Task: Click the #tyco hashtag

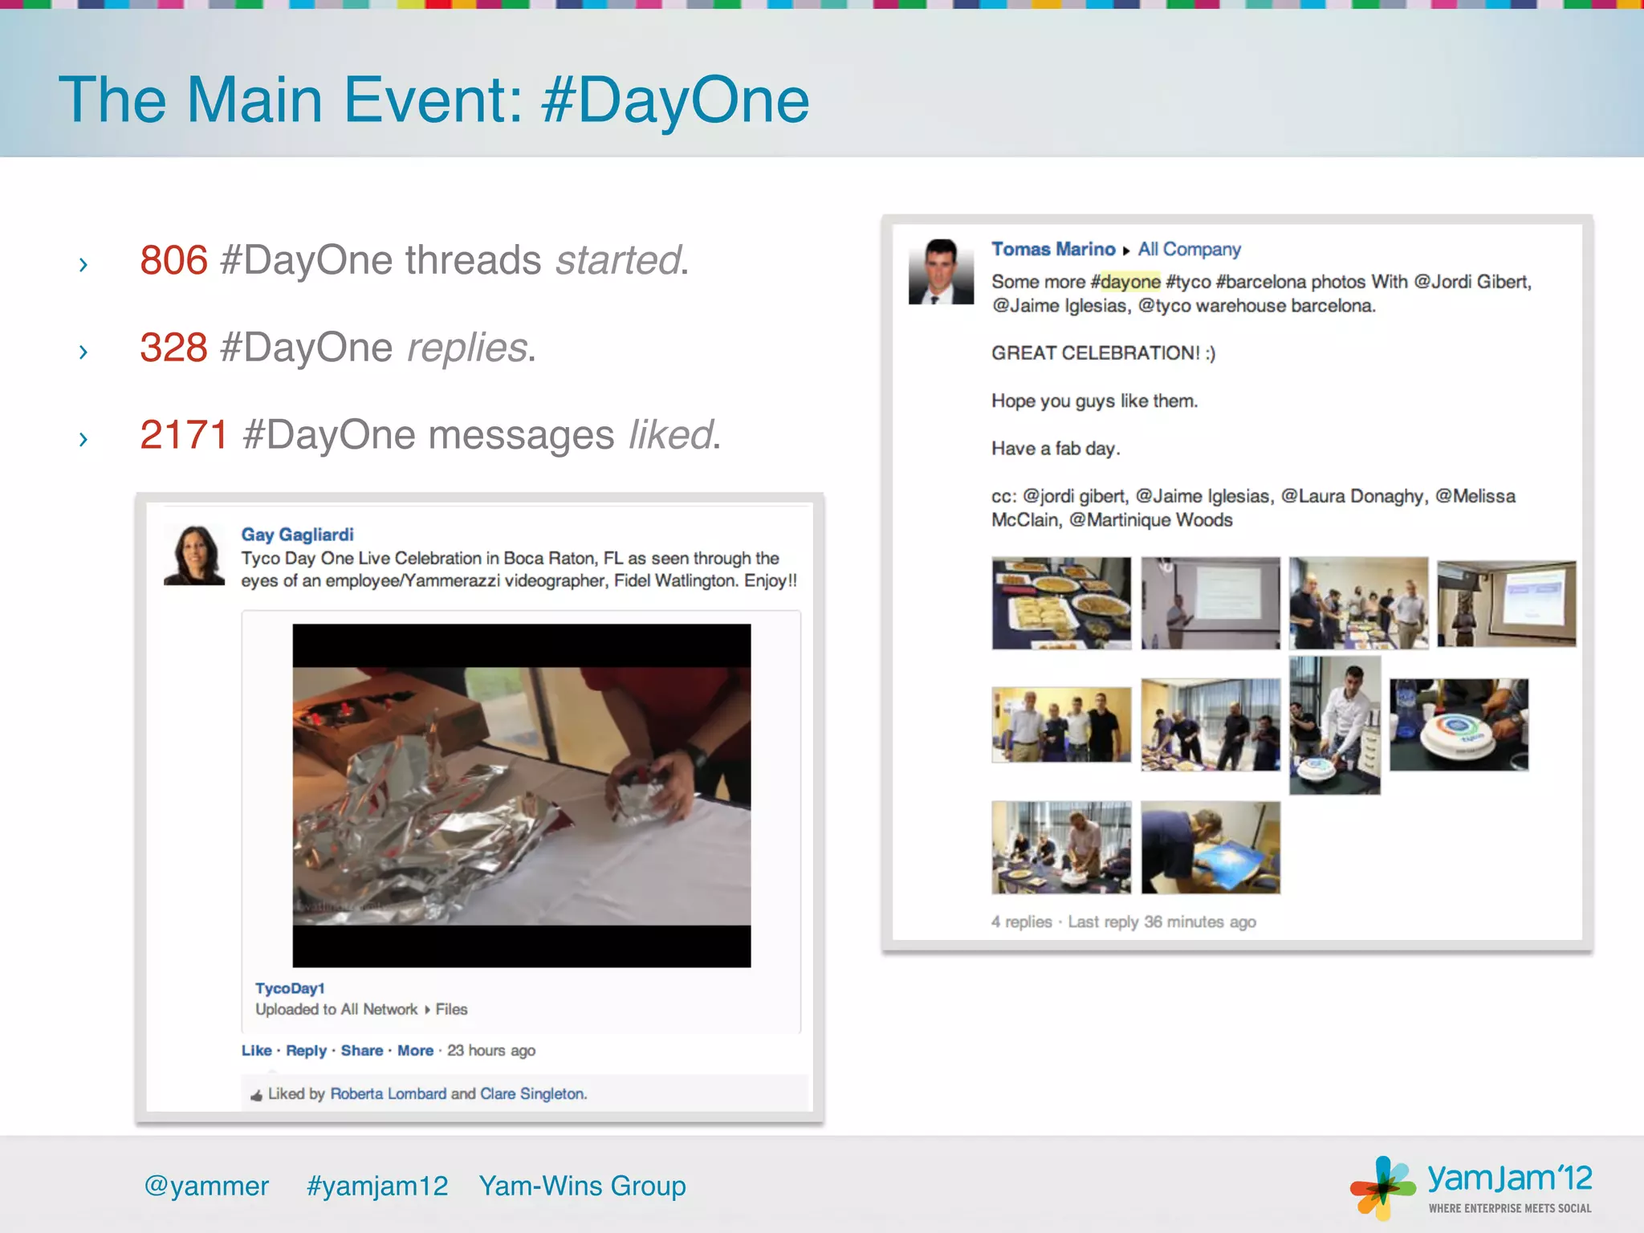Action: (x=1188, y=282)
